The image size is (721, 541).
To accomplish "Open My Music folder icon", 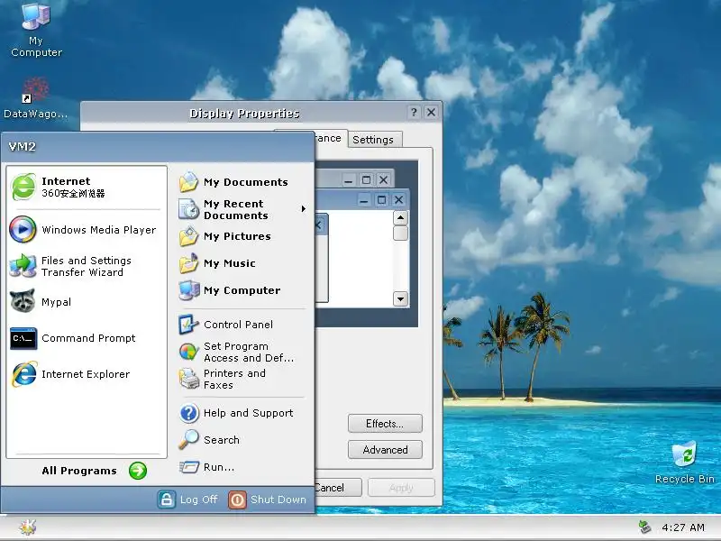I will click(188, 263).
